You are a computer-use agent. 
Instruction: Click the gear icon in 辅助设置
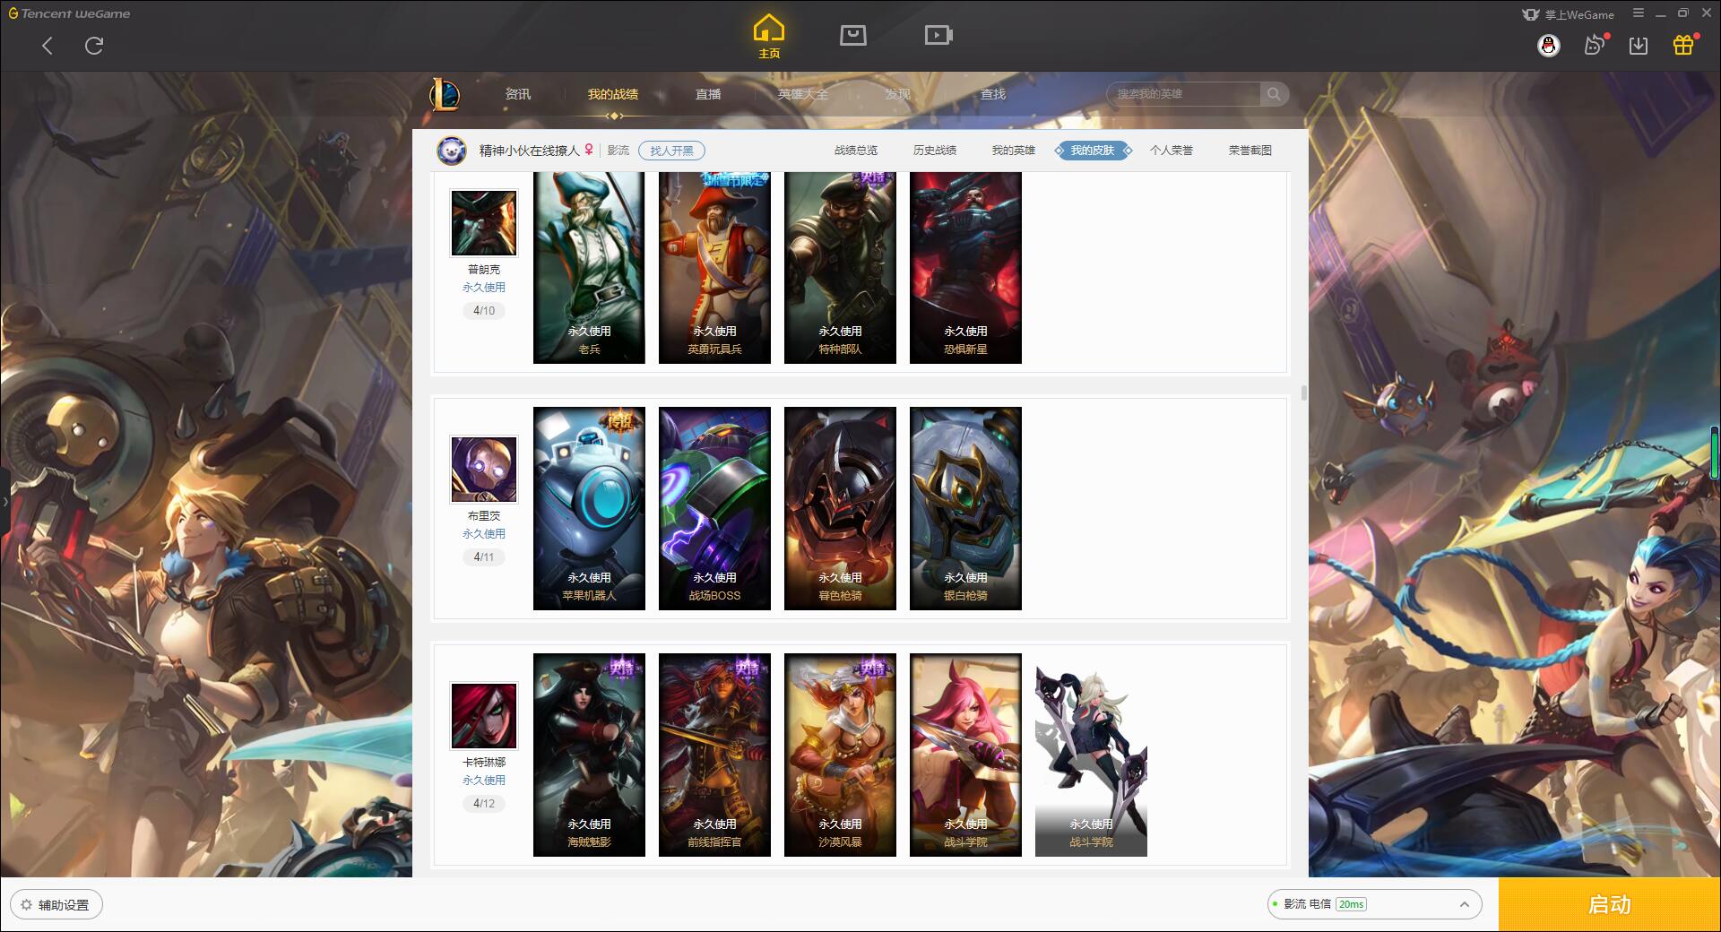click(26, 905)
